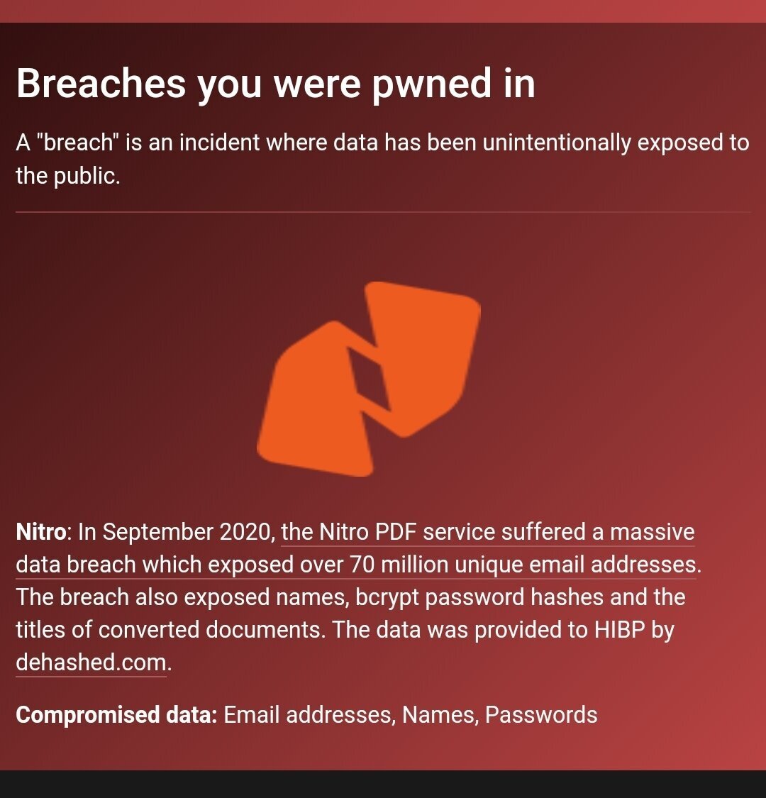Click 'Passwords' in compromised data list
766x798 pixels.
coord(541,714)
